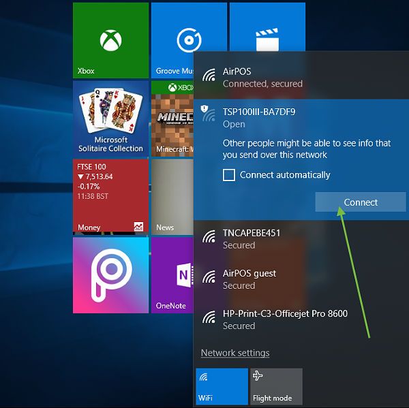Click the TSP100III-BA7DF9 network name
Viewport: 409px width, 408px height.
tap(259, 112)
